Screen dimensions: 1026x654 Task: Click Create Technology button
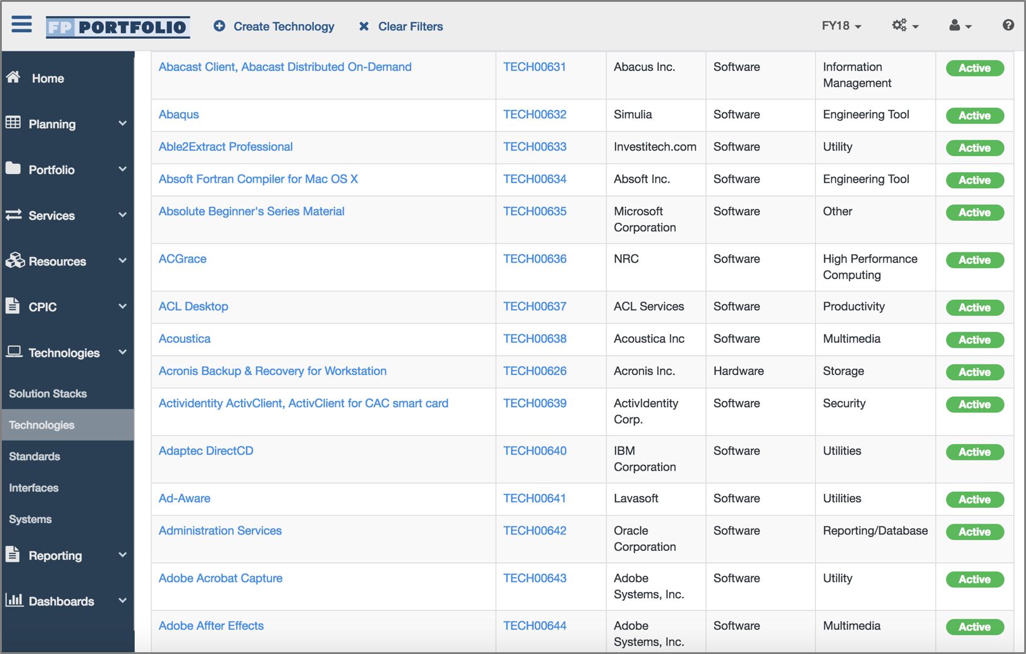click(x=274, y=26)
